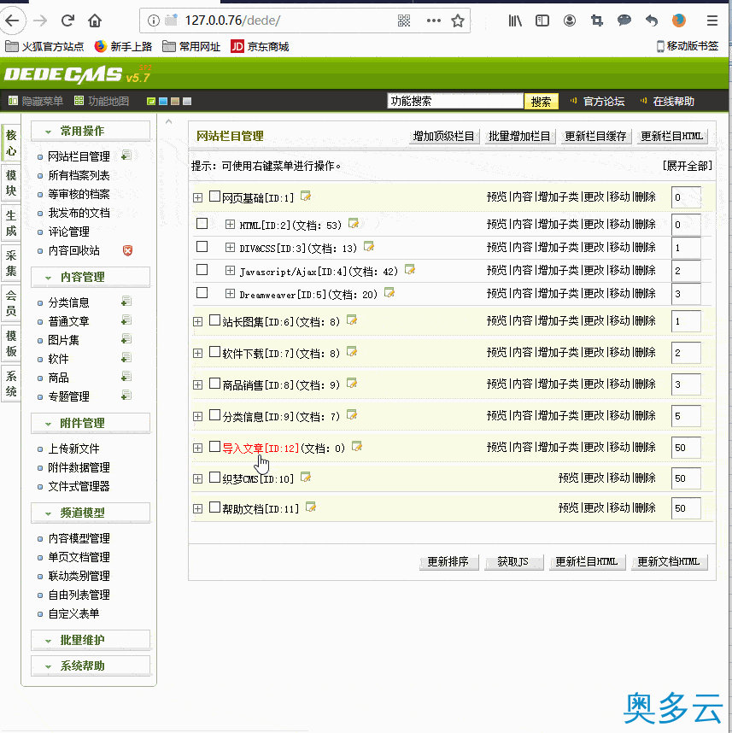Viewport: 732px width, 733px height.
Task: Click add icon next to 普通文章
Action: click(x=126, y=320)
